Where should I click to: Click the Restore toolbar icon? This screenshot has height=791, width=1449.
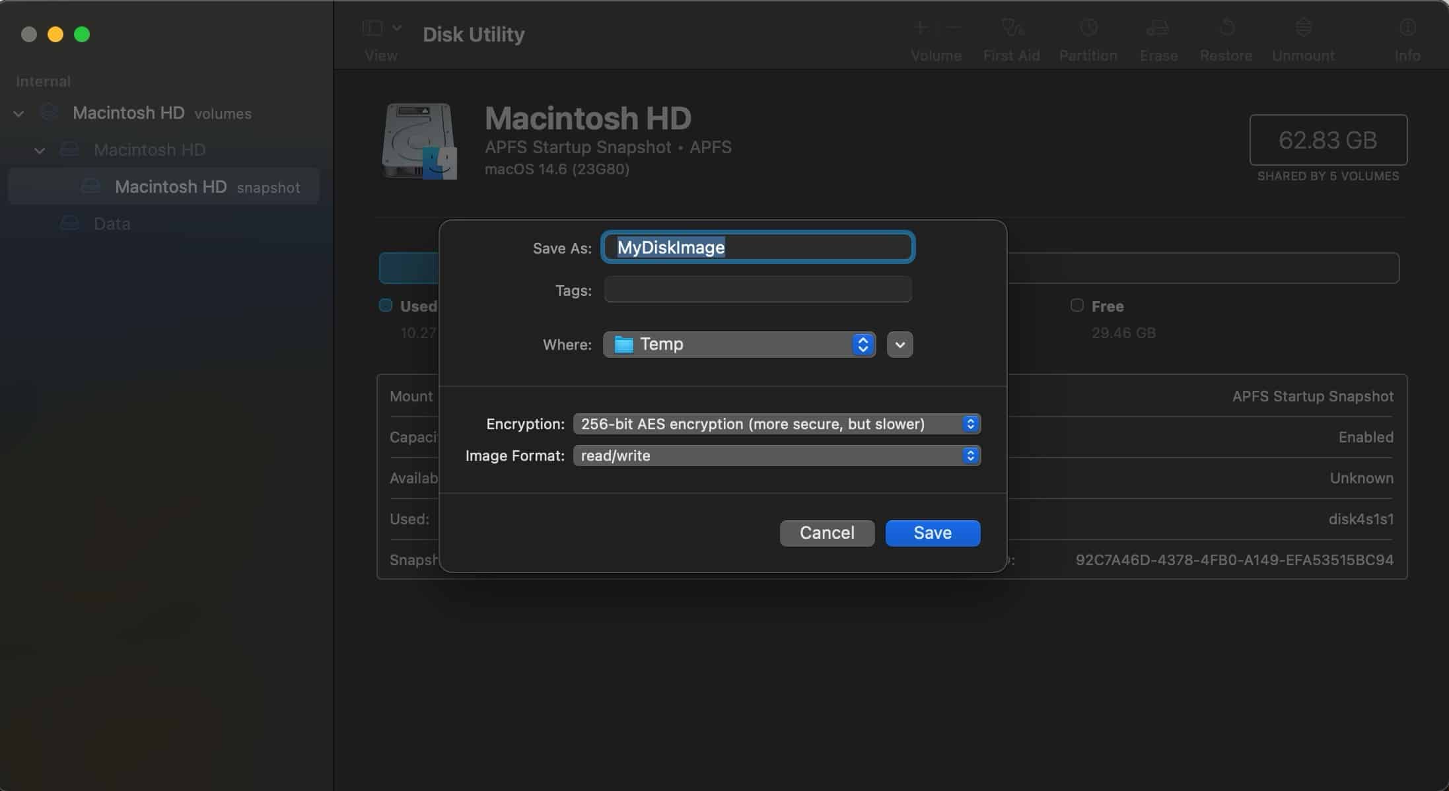click(x=1226, y=28)
